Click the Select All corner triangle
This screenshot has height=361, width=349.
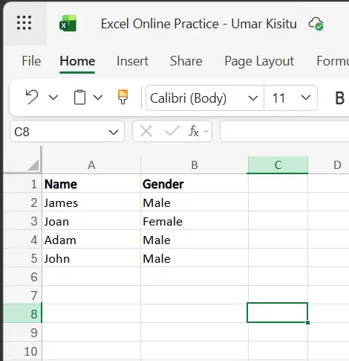(33, 165)
